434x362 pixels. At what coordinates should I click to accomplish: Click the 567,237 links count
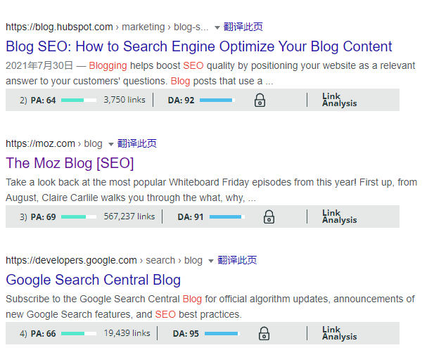(129, 216)
